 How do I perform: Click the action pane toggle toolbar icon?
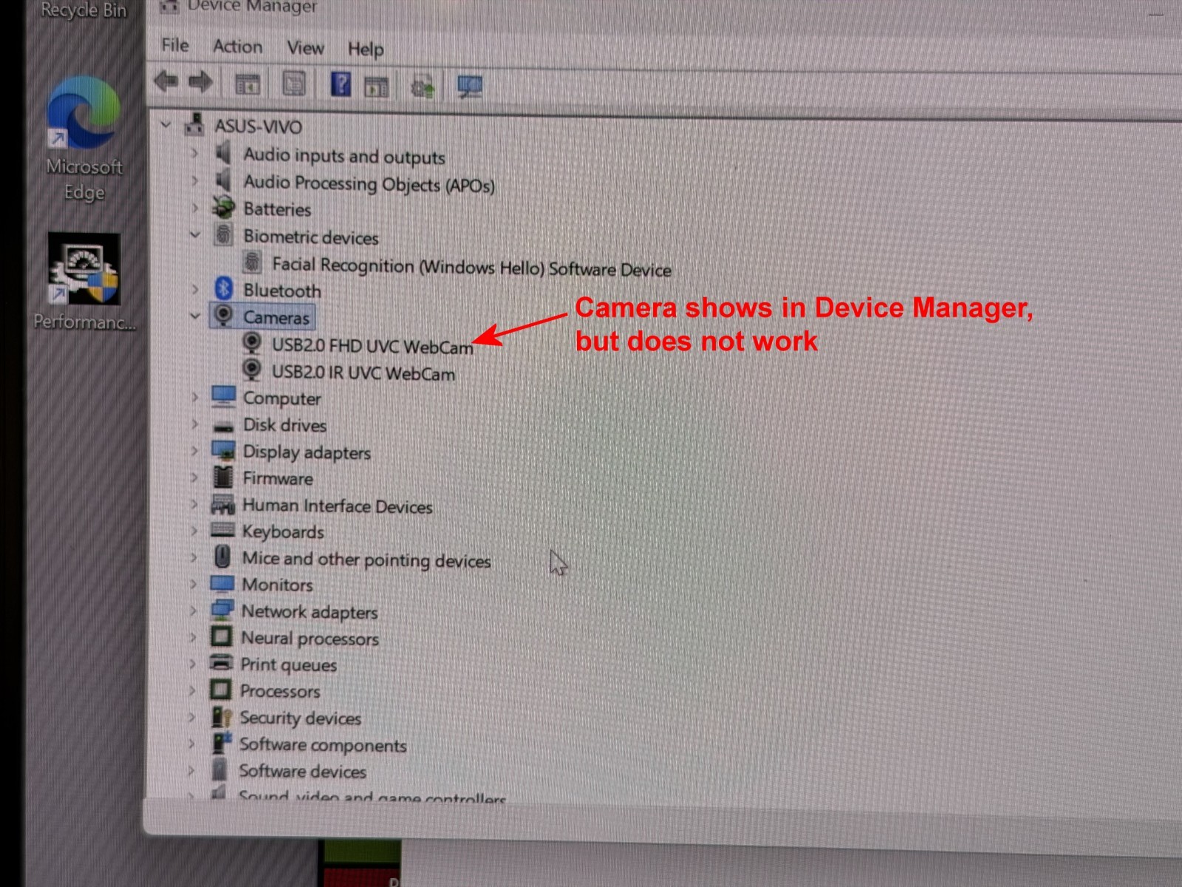coord(376,86)
